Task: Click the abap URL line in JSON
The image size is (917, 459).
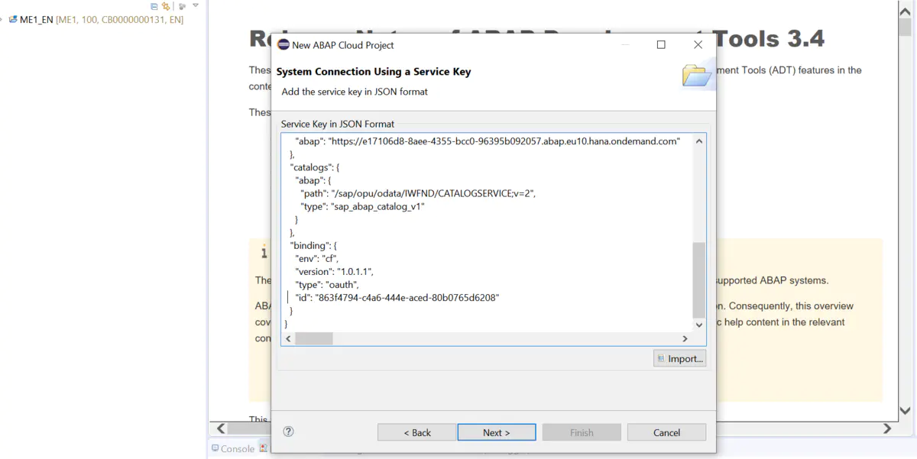Action: tap(488, 141)
